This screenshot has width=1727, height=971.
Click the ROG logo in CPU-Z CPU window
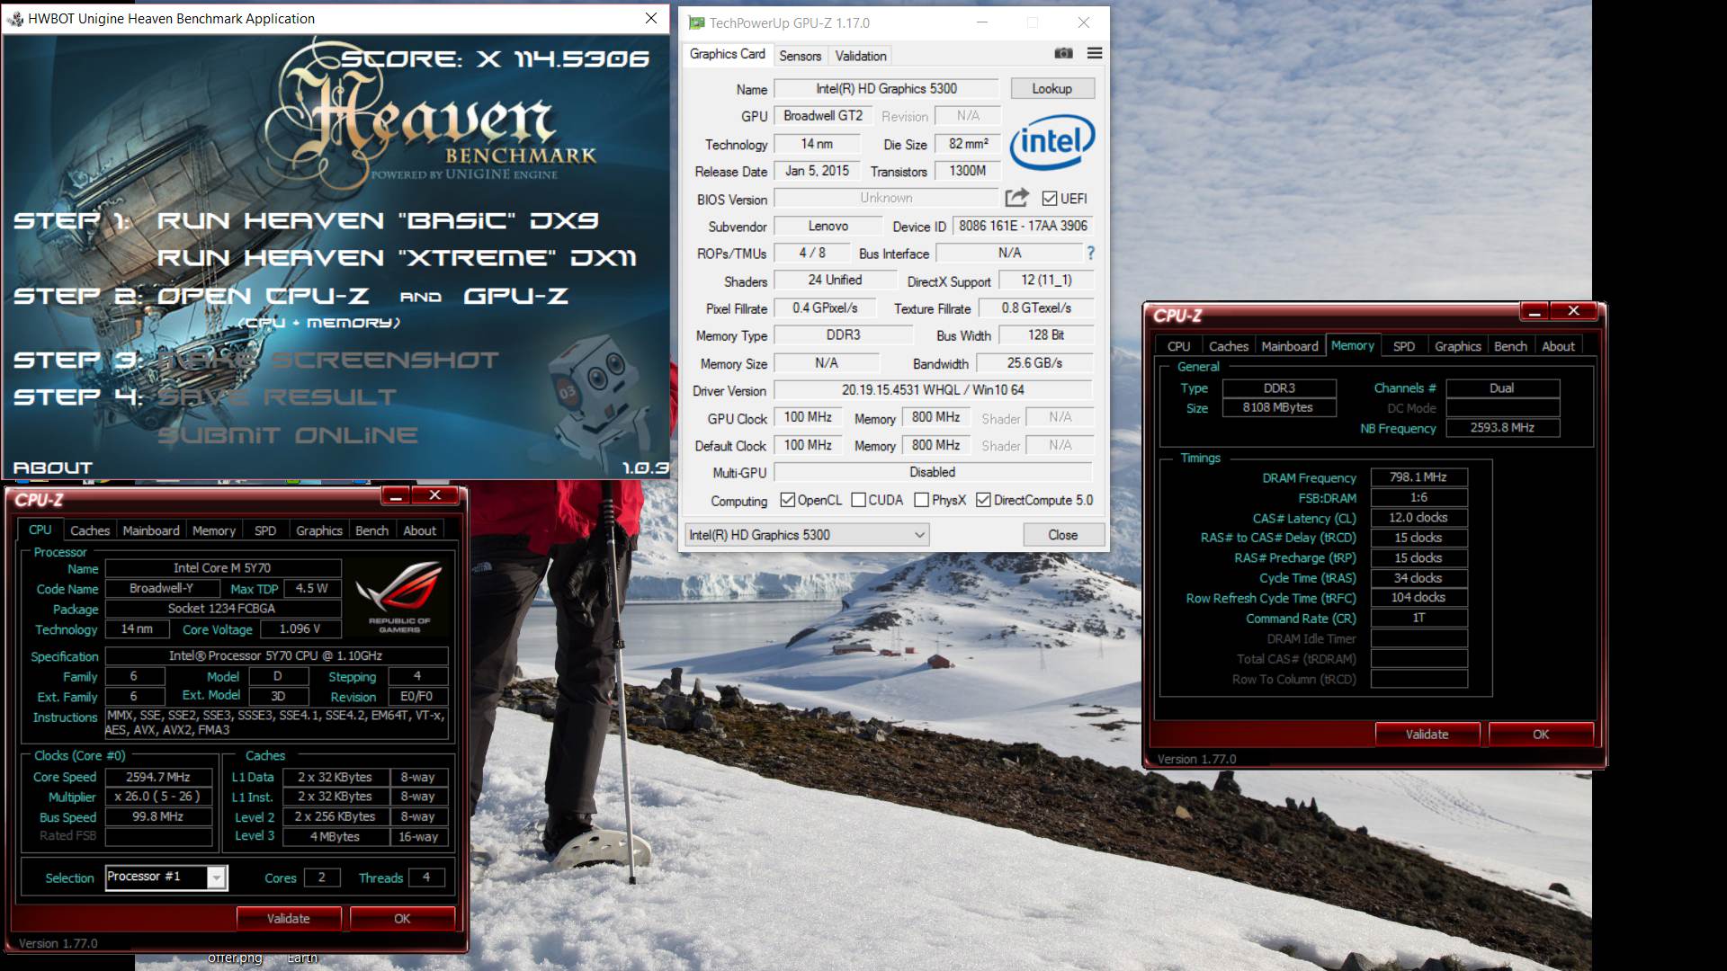coord(399,598)
